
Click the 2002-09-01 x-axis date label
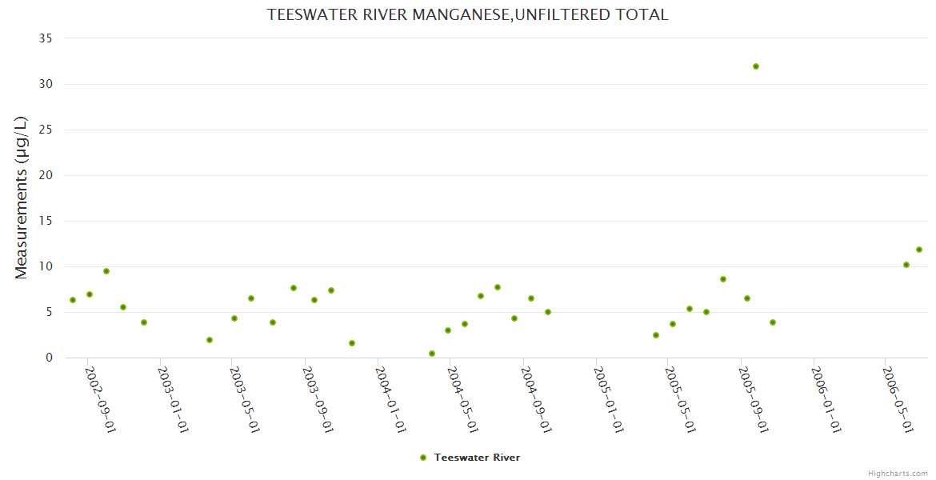pos(101,399)
